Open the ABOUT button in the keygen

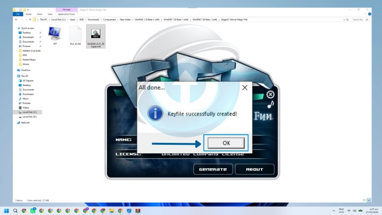(255, 169)
